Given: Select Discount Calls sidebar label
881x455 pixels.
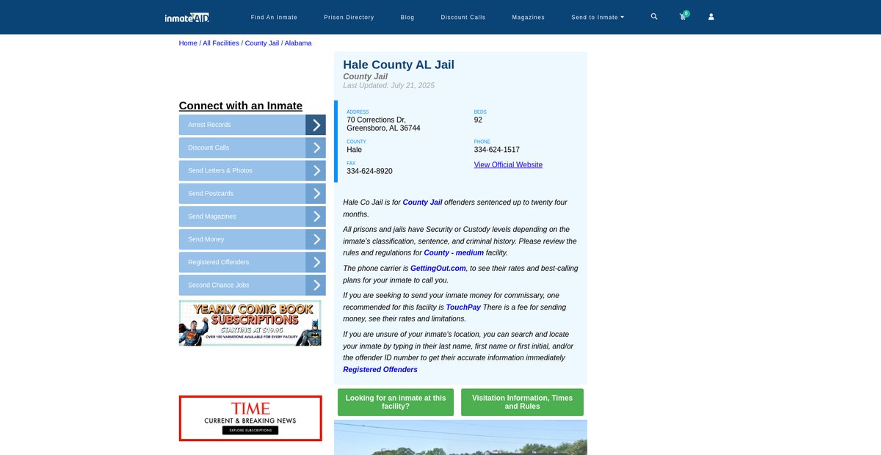Looking at the screenshot, I should click(242, 148).
